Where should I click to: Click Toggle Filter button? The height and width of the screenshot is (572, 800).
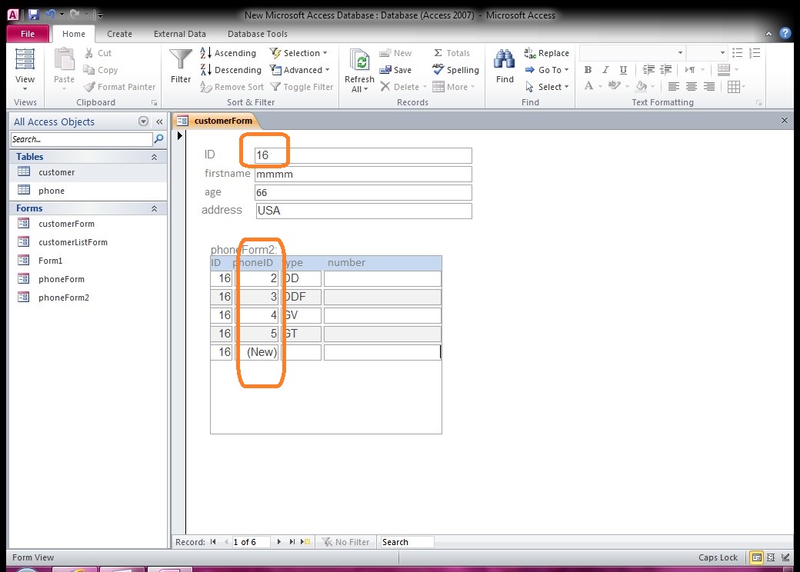[302, 87]
